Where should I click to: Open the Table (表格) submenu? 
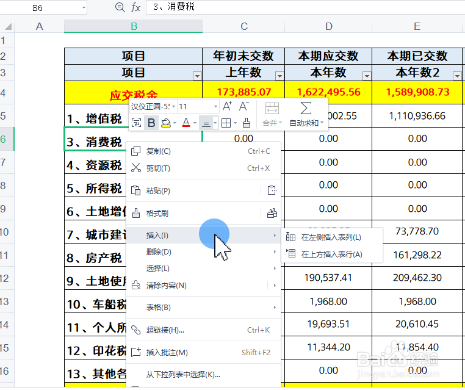tap(203, 308)
